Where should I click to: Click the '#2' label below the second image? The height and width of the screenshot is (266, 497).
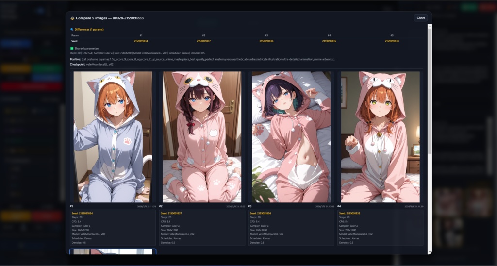click(x=161, y=206)
